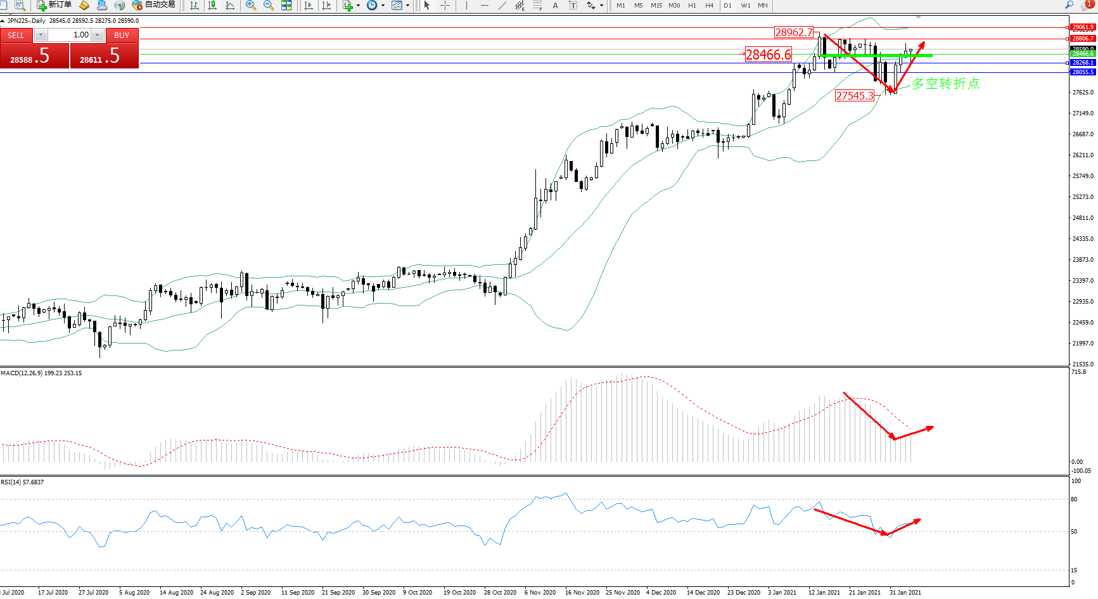Select the crosshair cursor tool
Screen dimensions: 1098x599
[445, 5]
